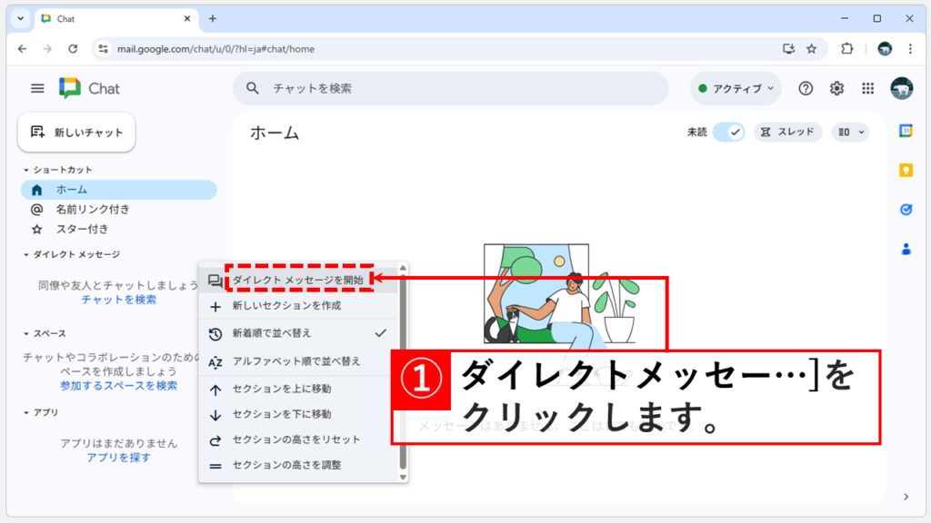The height and width of the screenshot is (523, 931).
Task: Toggle the スレッド filter chip
Action: click(x=789, y=132)
